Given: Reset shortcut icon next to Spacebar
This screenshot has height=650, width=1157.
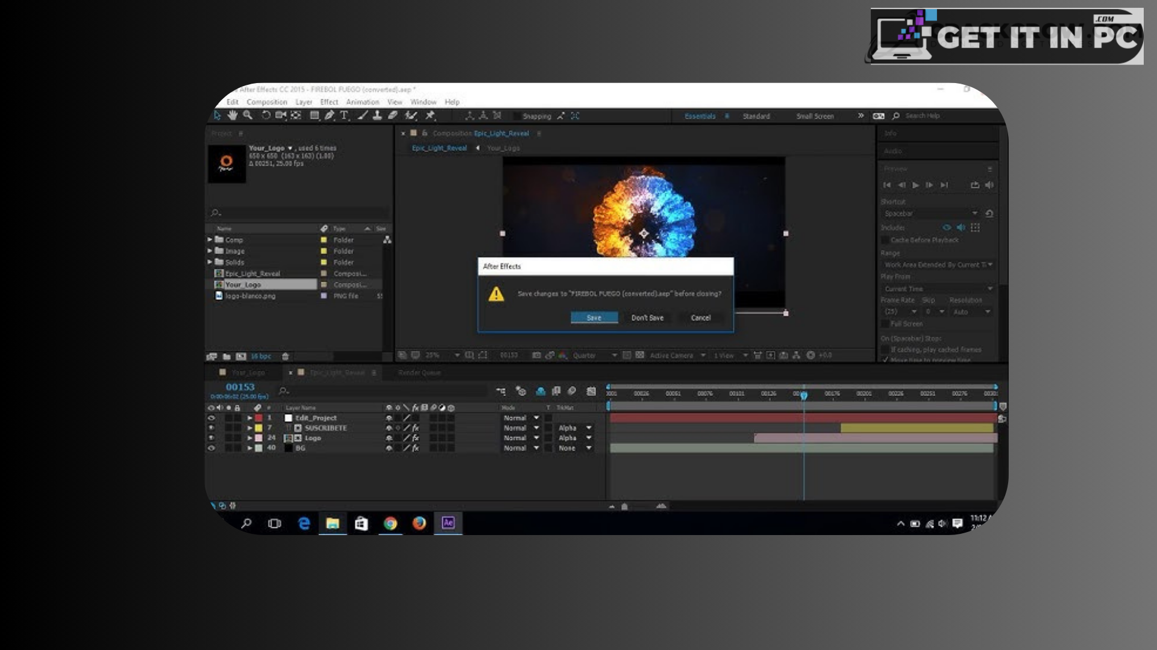Looking at the screenshot, I should tap(989, 214).
